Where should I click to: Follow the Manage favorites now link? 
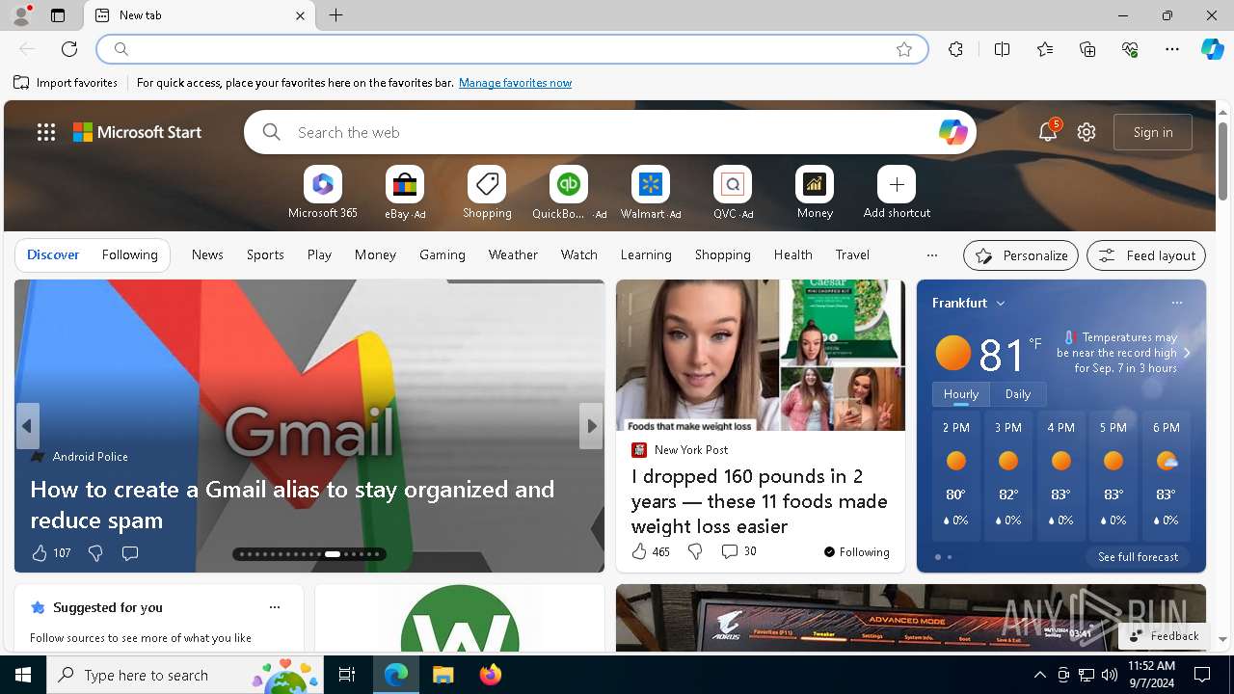point(515,83)
